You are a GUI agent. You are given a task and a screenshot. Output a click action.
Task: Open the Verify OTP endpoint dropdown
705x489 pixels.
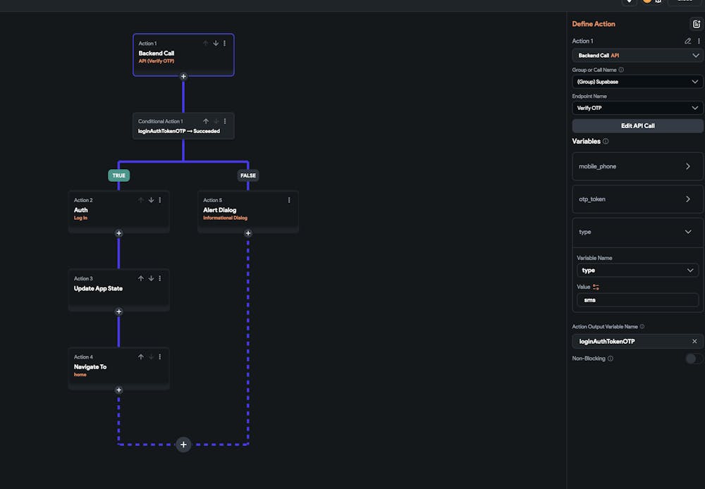point(637,108)
